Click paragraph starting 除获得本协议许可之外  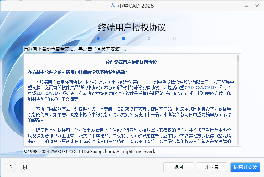pyautogui.click(x=129, y=136)
